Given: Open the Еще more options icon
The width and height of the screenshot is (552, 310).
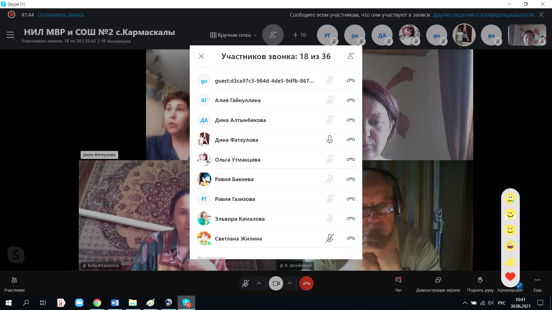Looking at the screenshot, I should [x=537, y=280].
